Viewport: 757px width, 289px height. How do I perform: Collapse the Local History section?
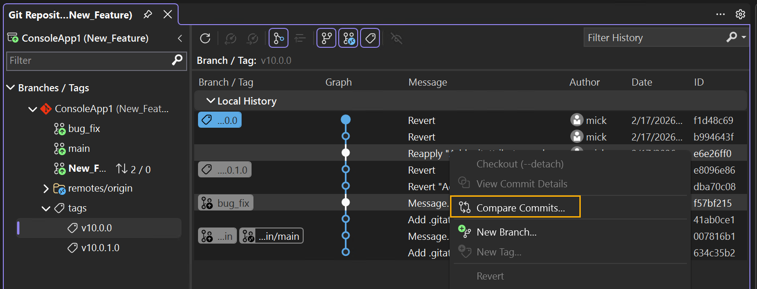pyautogui.click(x=211, y=101)
